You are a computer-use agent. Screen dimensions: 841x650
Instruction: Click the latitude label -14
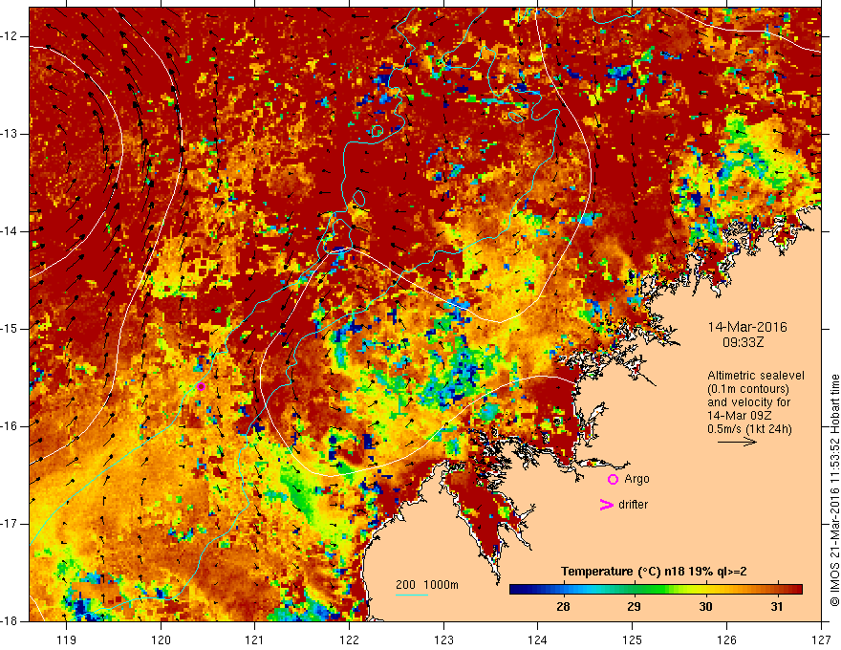tap(9, 231)
